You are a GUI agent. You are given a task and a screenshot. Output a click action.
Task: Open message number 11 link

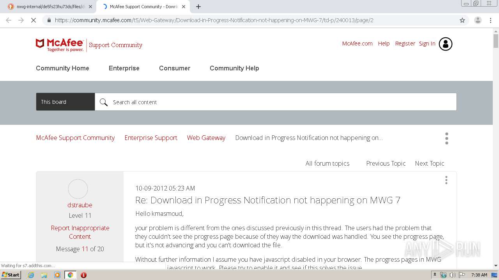tap(85, 249)
